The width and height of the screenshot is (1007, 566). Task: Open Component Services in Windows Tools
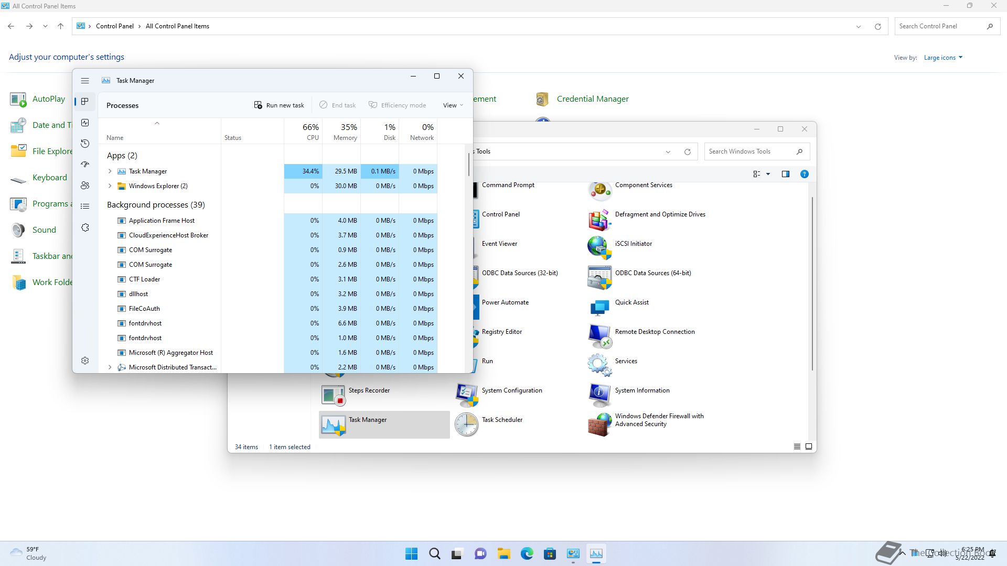pyautogui.click(x=630, y=190)
